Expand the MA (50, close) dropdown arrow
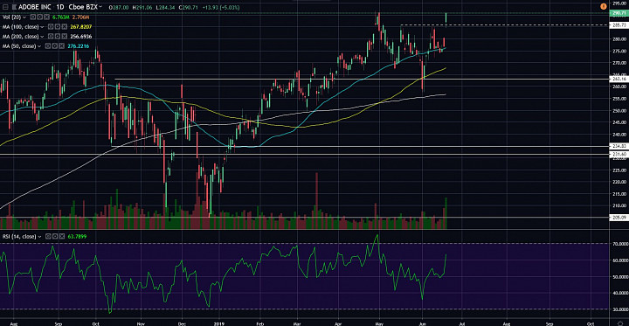629x326 pixels. coord(39,46)
